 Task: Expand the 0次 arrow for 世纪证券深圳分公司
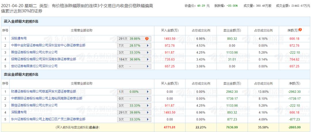click(147, 66)
